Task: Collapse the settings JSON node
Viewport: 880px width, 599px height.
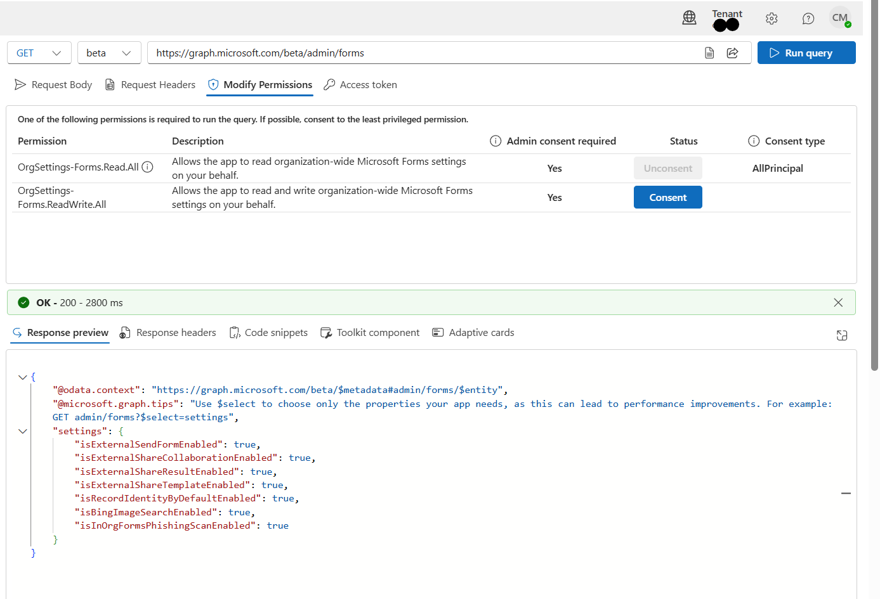Action: (23, 431)
